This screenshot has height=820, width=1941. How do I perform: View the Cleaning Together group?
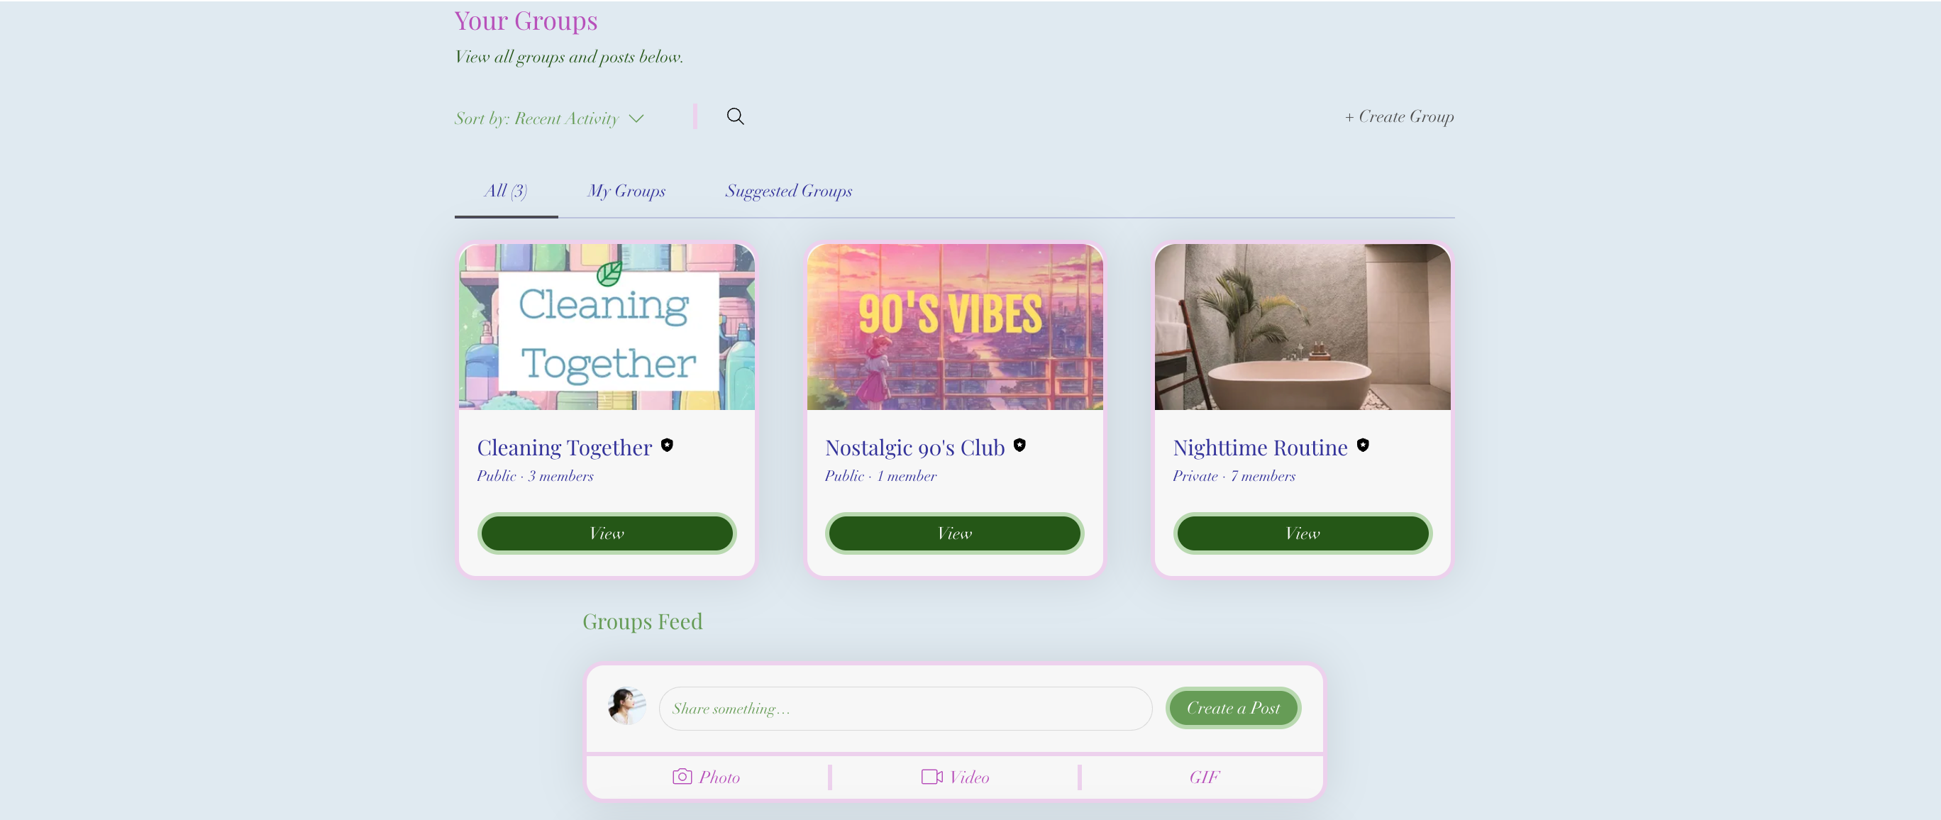pyautogui.click(x=607, y=532)
